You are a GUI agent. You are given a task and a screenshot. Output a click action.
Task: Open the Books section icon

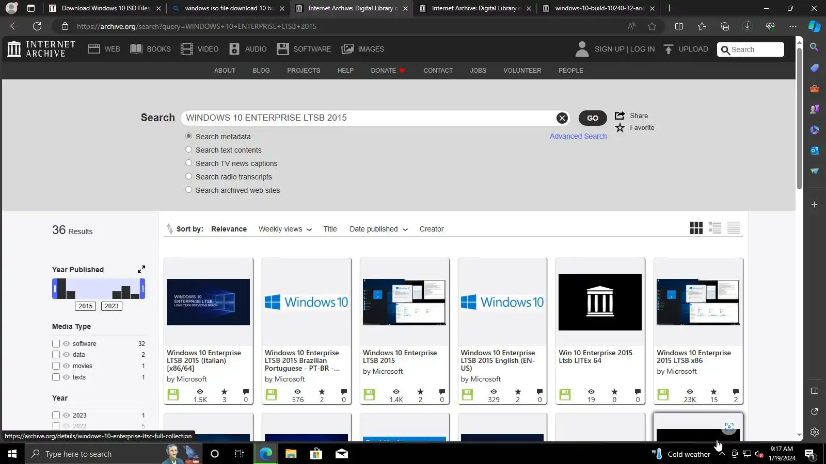[x=136, y=49]
